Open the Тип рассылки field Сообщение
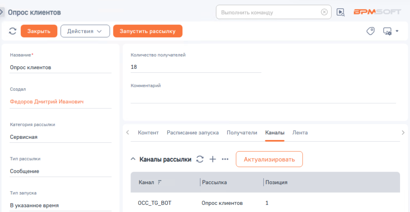The image size is (410, 212). tap(61, 172)
